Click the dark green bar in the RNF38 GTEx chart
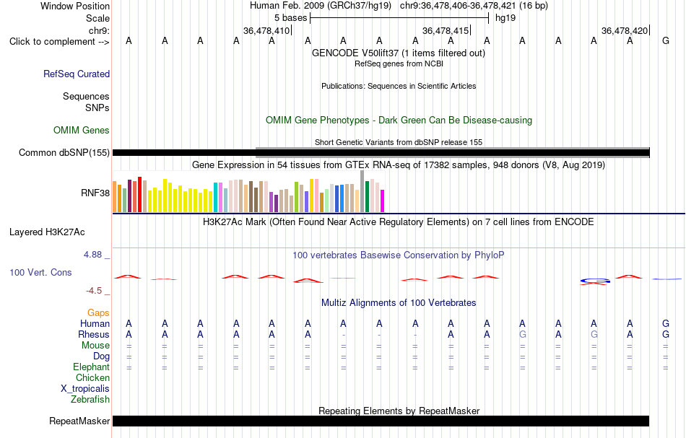This screenshot has width=686, height=438. pos(367,197)
